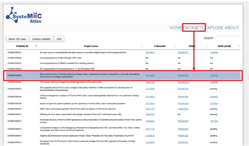The image size is (249, 146).
Task: Focus the Search input field
Action: pyautogui.click(x=228, y=38)
